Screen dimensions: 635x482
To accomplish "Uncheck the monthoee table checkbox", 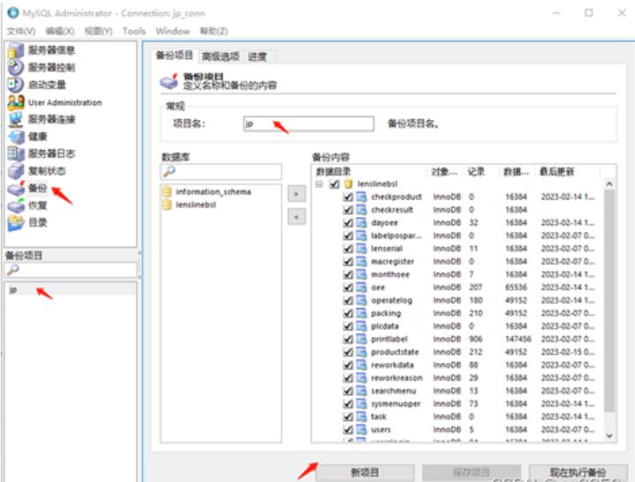I will [x=348, y=275].
